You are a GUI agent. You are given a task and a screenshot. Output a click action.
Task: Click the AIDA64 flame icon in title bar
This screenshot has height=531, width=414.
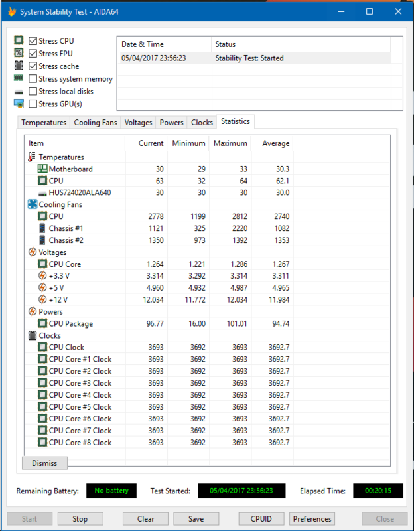point(11,12)
